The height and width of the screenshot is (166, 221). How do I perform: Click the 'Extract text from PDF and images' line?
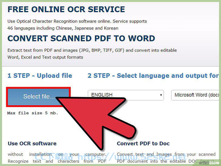[92, 50]
